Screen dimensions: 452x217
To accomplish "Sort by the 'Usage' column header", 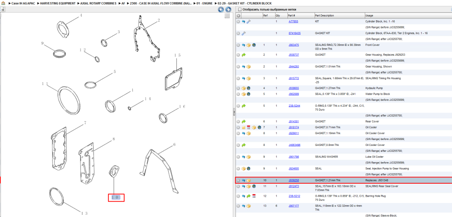I will [x=408, y=15].
